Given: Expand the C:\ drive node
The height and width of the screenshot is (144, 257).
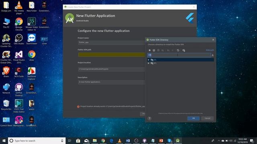Looking at the screenshot, I should (x=149, y=60).
